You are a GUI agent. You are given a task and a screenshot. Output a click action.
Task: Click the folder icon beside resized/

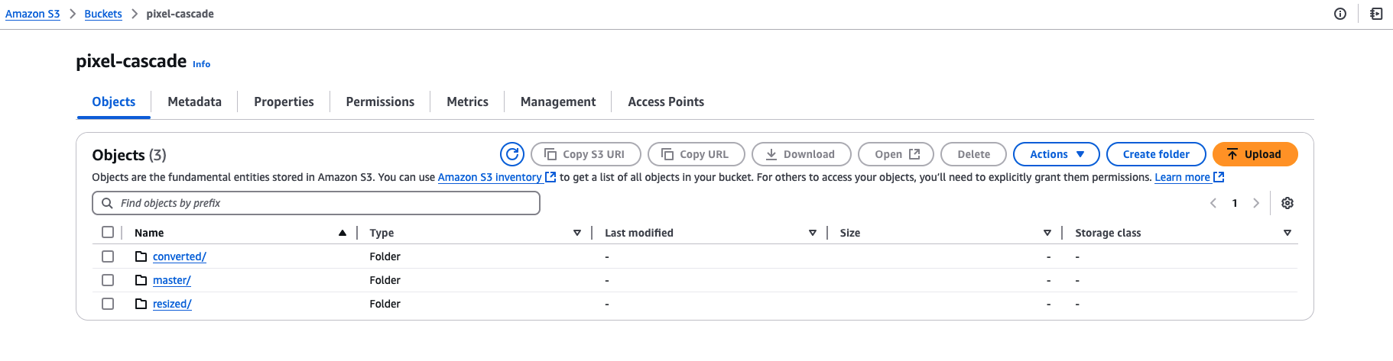pyautogui.click(x=141, y=304)
